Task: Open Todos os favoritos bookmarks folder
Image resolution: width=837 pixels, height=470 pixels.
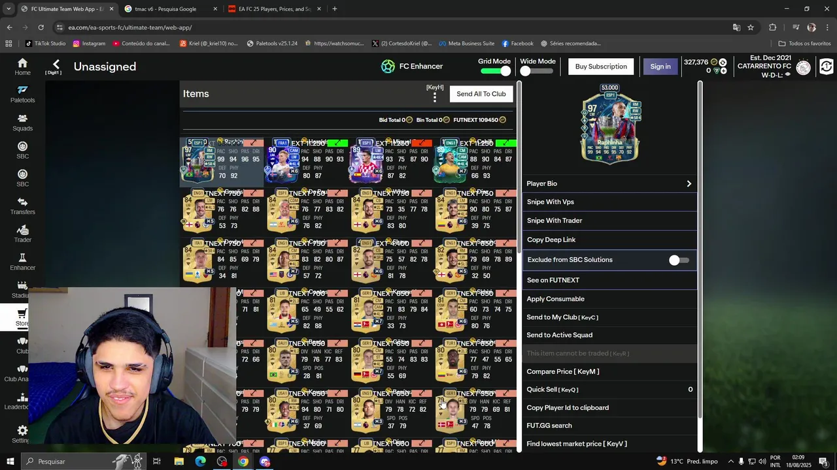Action: [804, 44]
